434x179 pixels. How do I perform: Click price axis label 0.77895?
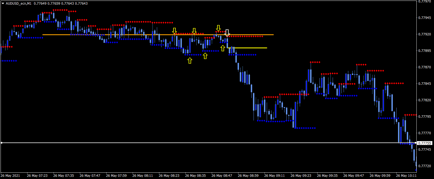(x=425, y=51)
